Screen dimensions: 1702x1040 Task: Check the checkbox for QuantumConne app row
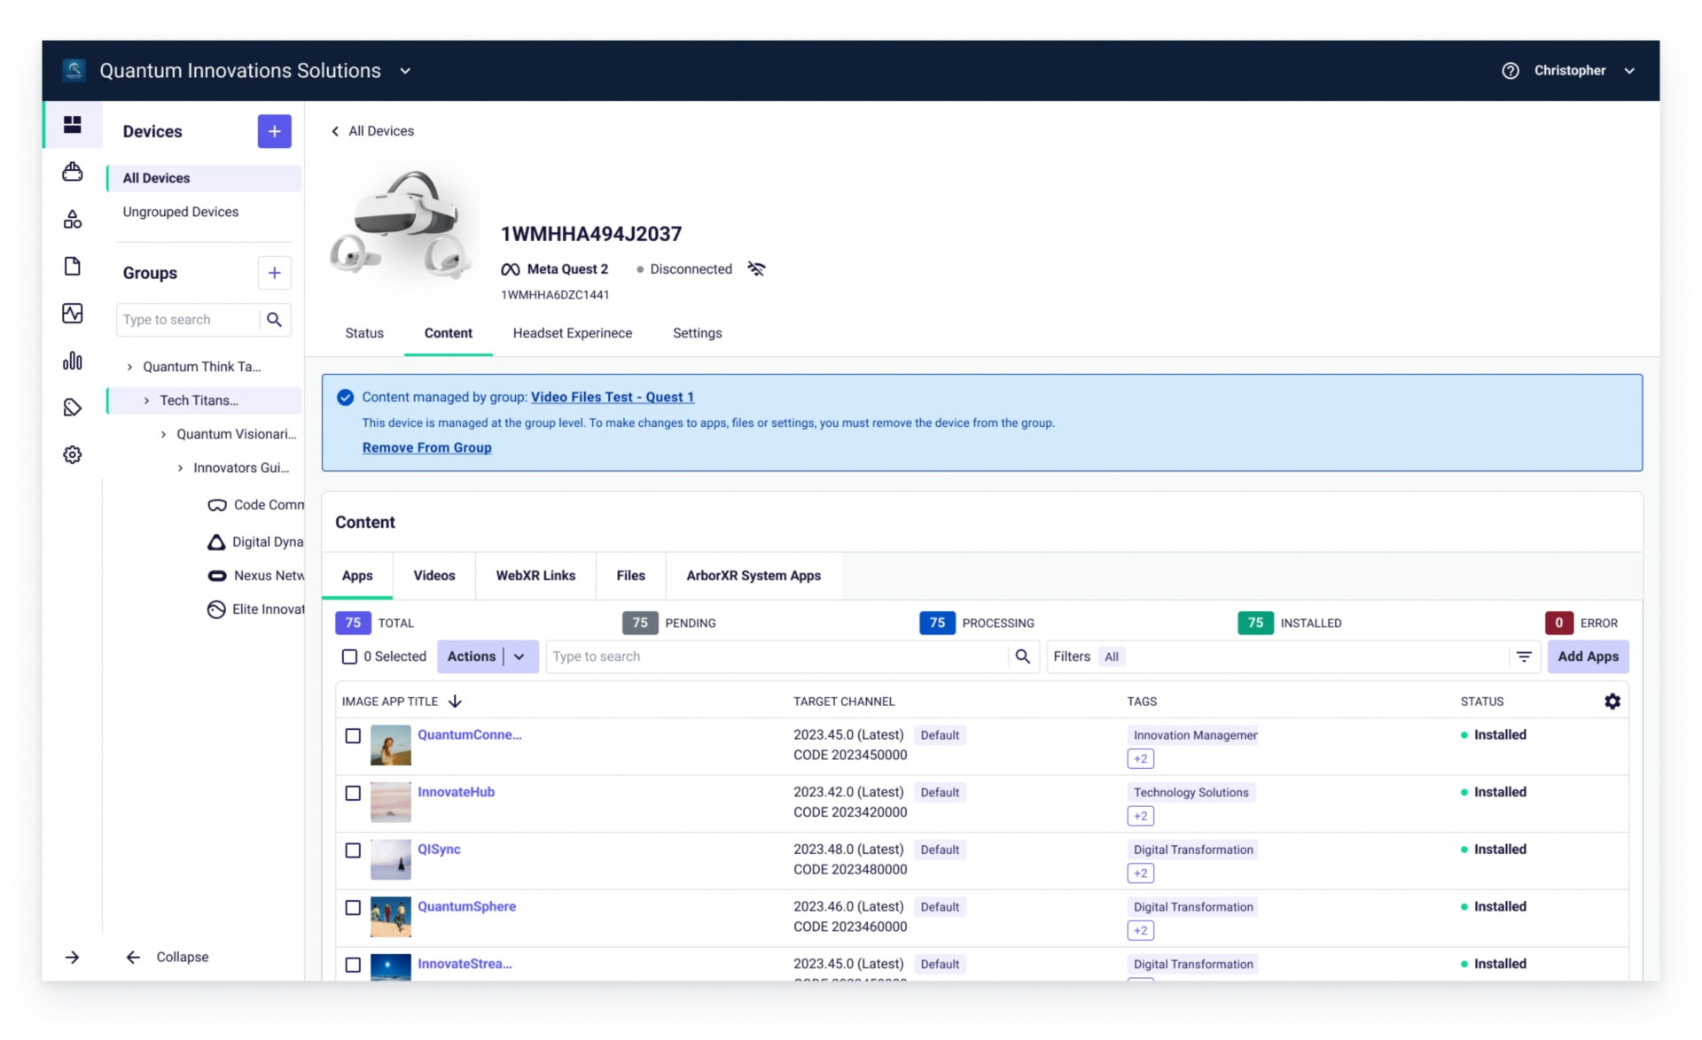pos(352,736)
